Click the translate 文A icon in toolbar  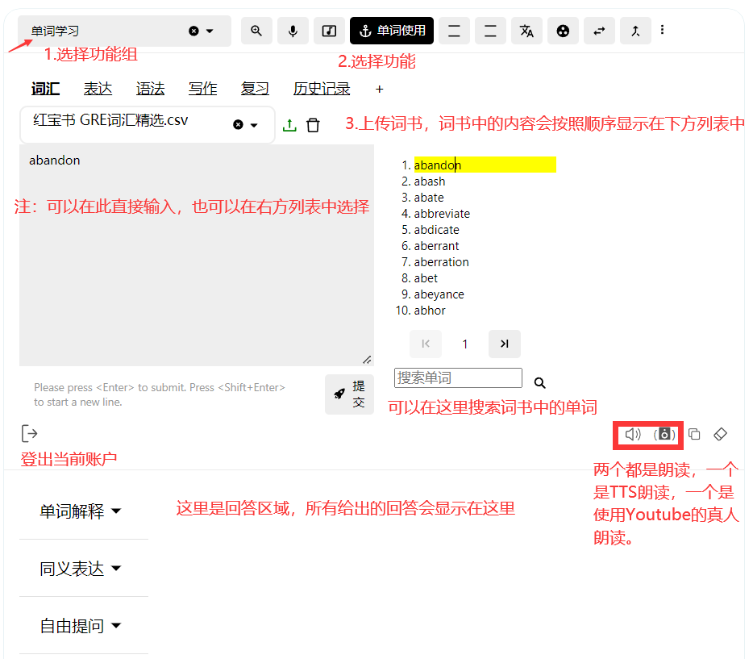click(x=526, y=30)
